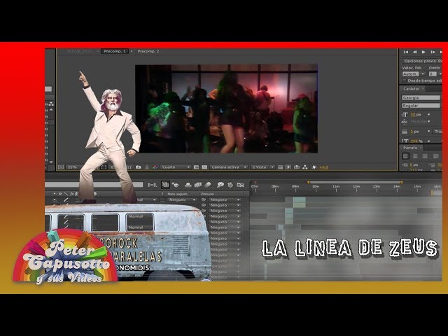Open the composition flowchart icon
448x336 pixels.
(305, 167)
